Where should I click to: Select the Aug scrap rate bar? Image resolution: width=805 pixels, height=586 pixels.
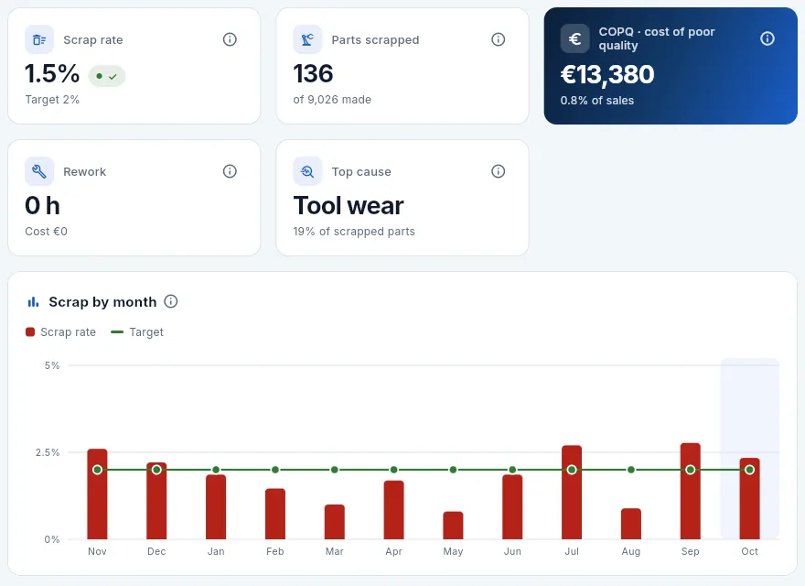(631, 524)
